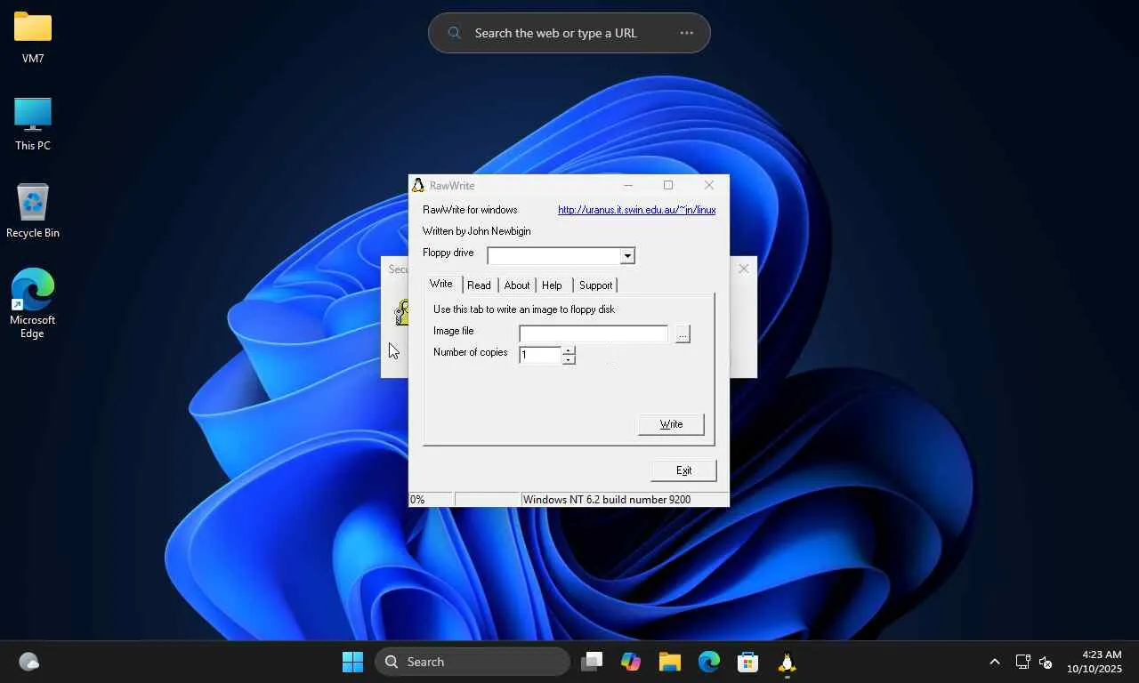1139x683 pixels.
Task: Click the RawWrite penguin taskbar icon
Action: coord(788,662)
